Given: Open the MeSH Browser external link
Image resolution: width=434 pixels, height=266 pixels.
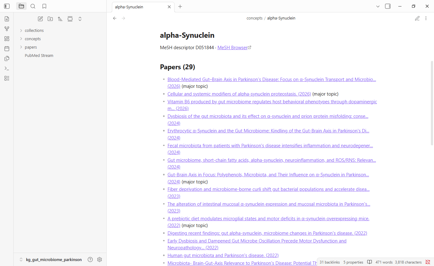Looking at the screenshot, I should click(234, 48).
